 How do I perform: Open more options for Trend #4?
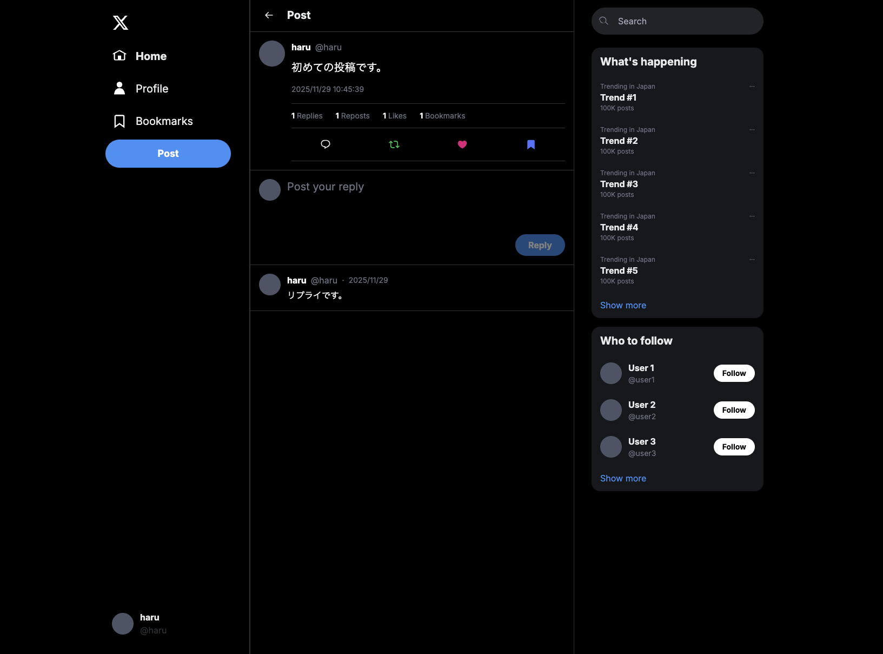click(x=752, y=216)
